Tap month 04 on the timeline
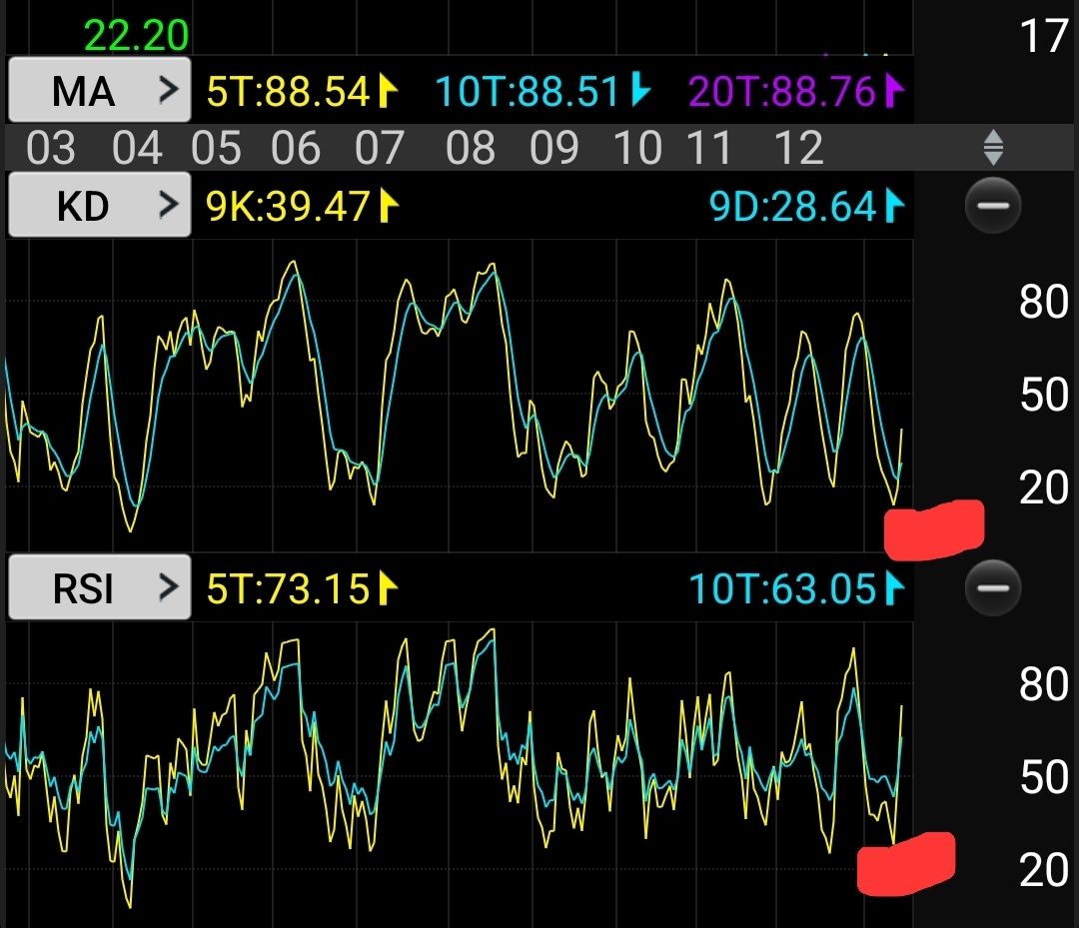Viewport: 1079px width, 928px height. pyautogui.click(x=137, y=147)
